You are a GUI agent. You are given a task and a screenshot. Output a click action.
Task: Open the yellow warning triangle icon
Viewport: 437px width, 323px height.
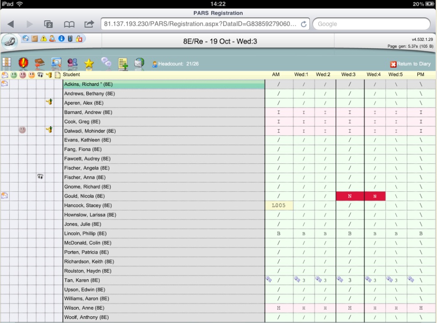click(x=44, y=39)
